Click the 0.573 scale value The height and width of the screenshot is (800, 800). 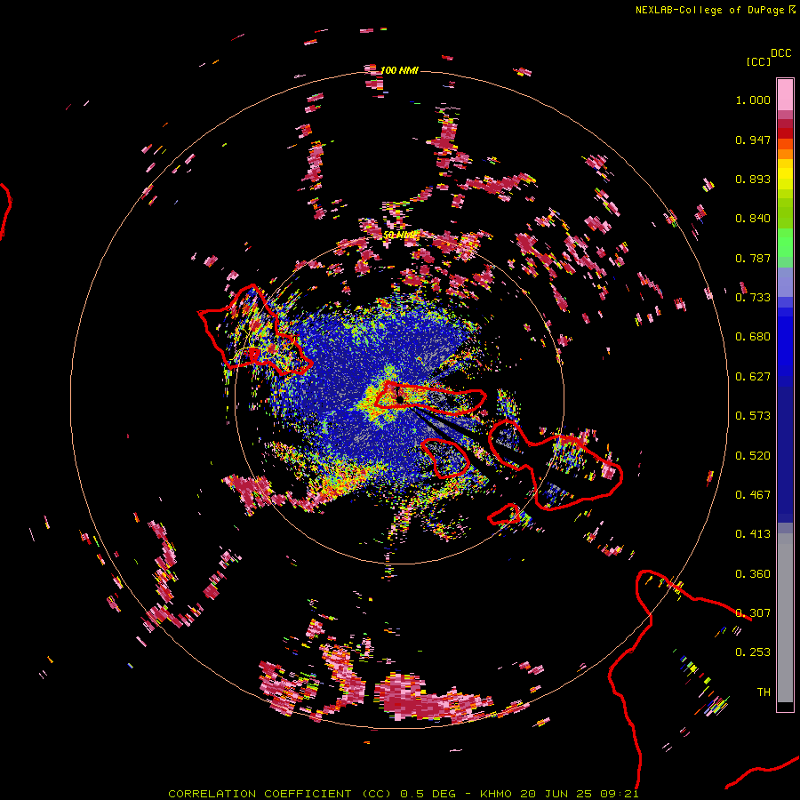(x=753, y=416)
